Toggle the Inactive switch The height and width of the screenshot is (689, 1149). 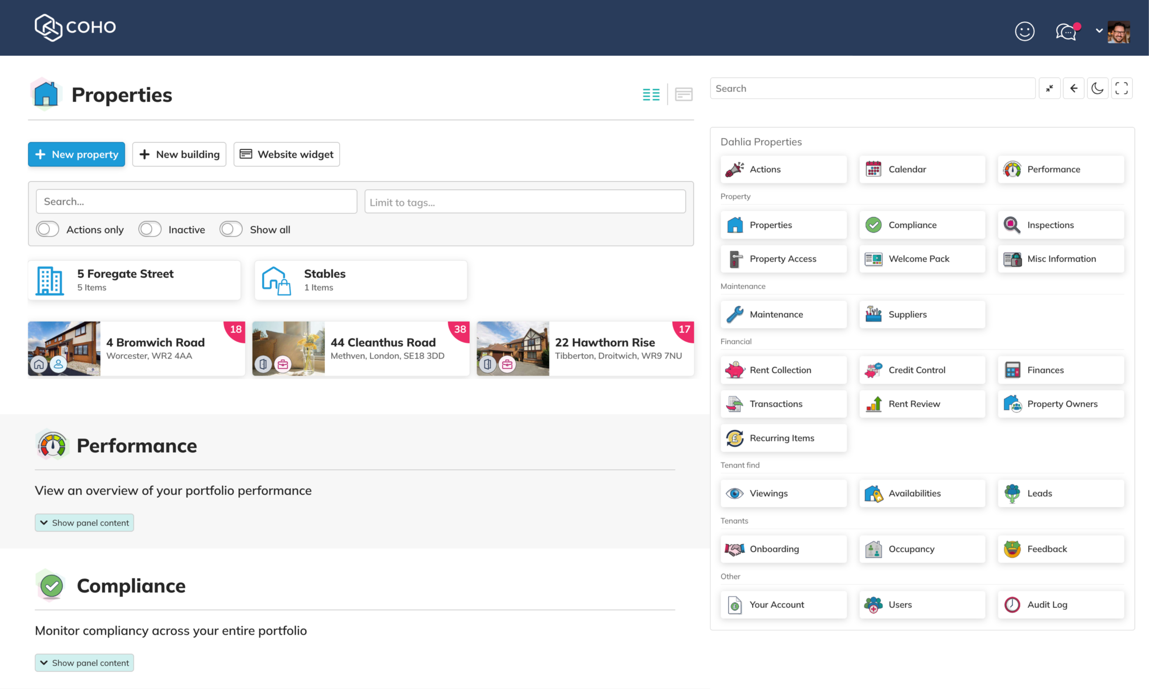coord(149,229)
